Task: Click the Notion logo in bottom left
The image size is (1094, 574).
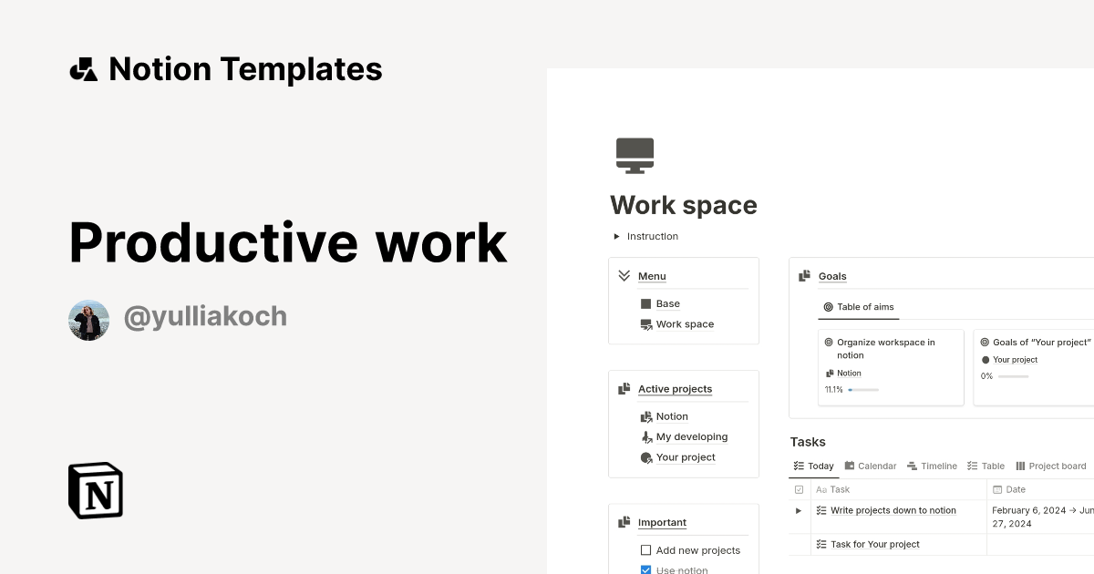Action: pos(95,490)
